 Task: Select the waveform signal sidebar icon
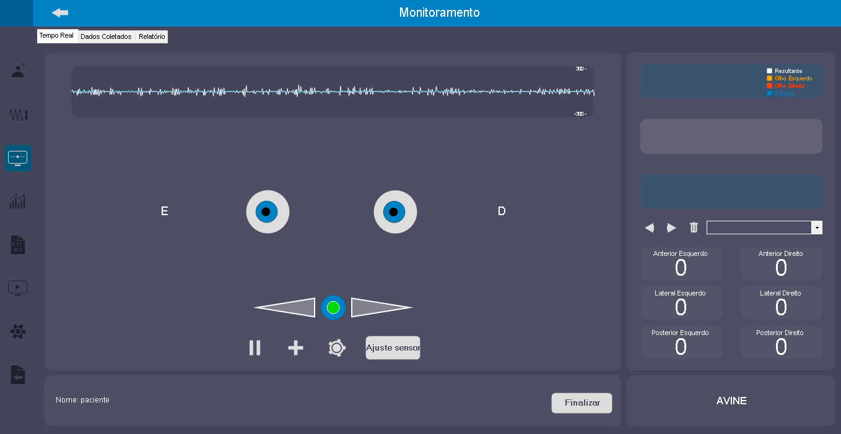[x=18, y=115]
